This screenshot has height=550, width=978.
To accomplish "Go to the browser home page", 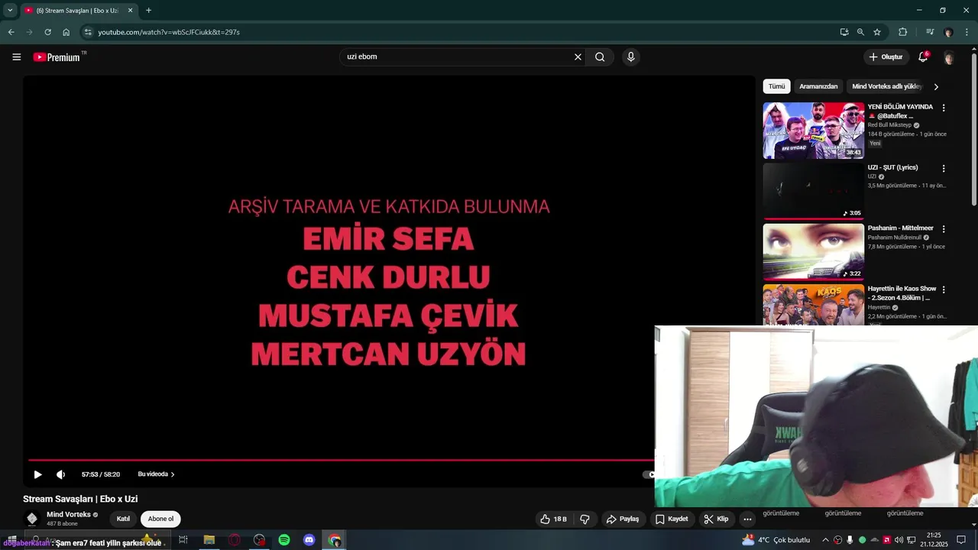I will click(x=66, y=32).
